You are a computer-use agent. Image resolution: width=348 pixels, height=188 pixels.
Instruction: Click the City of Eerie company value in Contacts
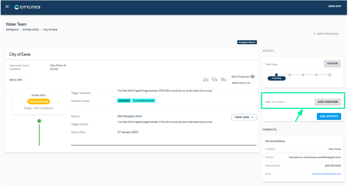[x=335, y=149]
